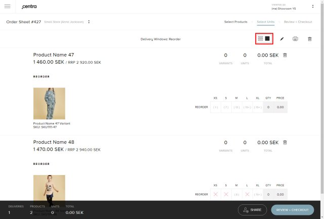Viewport: 324px width, 219px height.
Task: Go to the Select Products step
Action: point(235,22)
